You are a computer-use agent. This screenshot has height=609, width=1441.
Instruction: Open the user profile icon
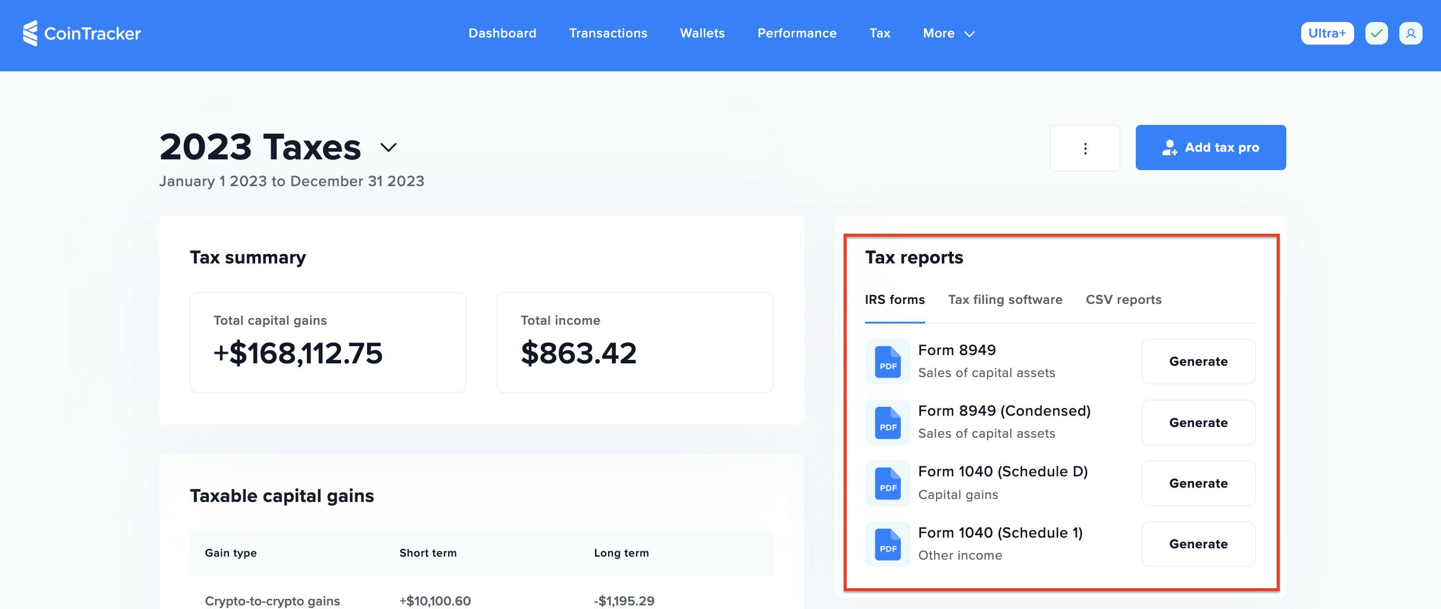click(x=1411, y=33)
